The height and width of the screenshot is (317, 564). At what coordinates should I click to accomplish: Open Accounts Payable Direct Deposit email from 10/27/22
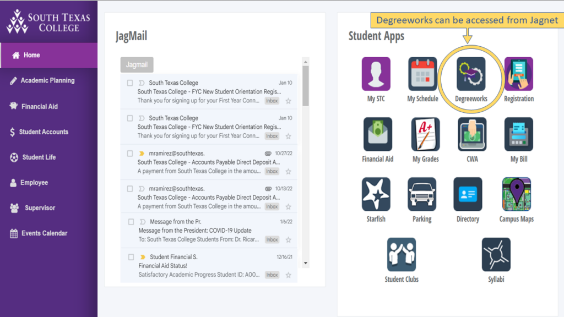(209, 162)
